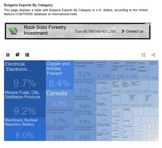Select the Electrical, Electronic 9.7% tile
The image size is (162, 148).
pyautogui.click(x=25, y=75)
